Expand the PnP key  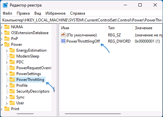[2, 39]
